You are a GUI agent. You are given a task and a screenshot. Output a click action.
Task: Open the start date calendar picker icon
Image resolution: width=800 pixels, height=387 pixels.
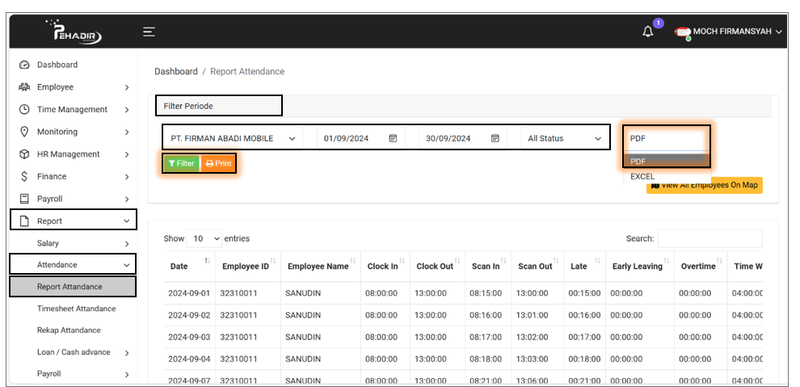point(393,139)
